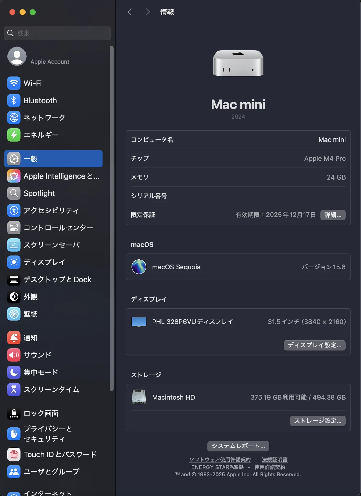Click the バージョン15.6 version text
361x496 pixels.
(x=324, y=267)
